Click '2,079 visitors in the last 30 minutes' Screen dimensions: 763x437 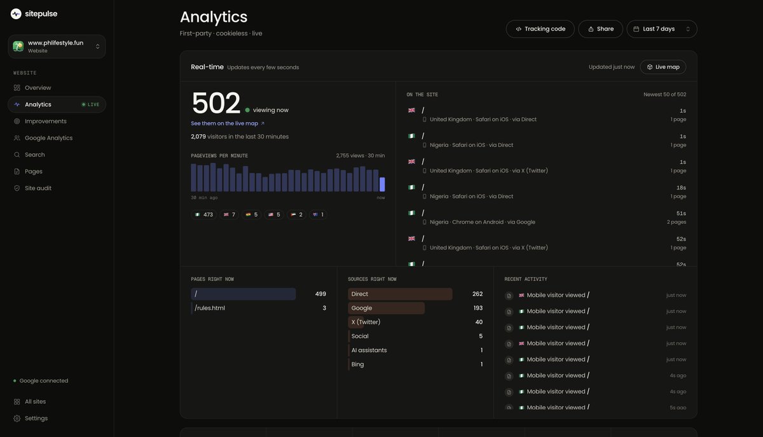[x=240, y=137]
